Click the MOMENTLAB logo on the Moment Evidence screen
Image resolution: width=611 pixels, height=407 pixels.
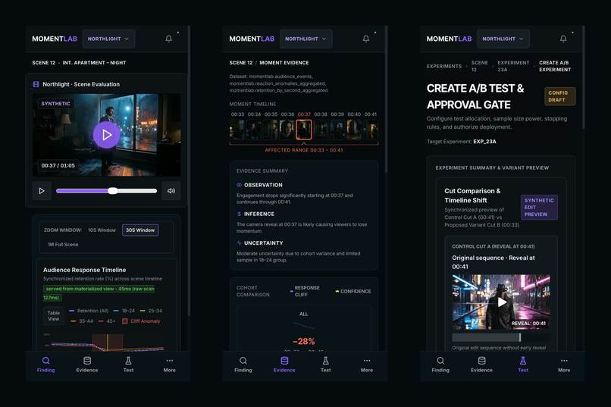252,39
